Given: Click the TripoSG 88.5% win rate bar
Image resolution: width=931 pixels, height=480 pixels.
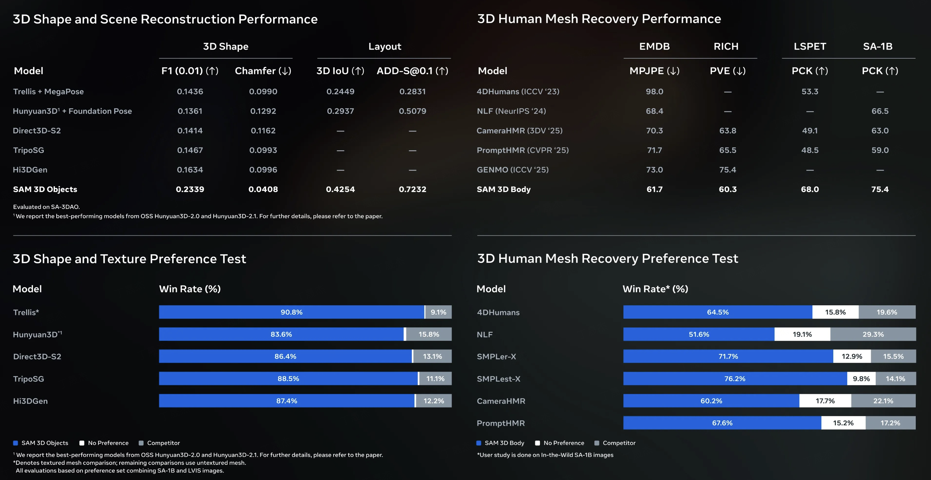Looking at the screenshot, I should point(288,379).
